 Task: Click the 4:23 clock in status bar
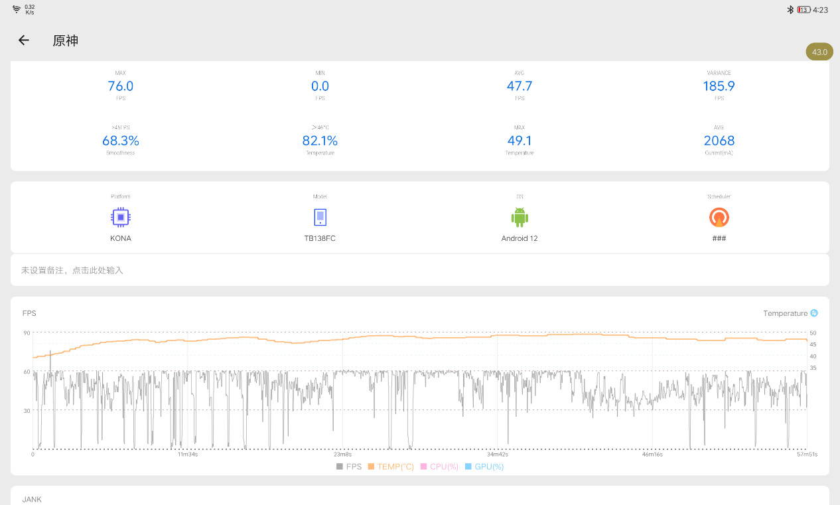[x=821, y=10]
